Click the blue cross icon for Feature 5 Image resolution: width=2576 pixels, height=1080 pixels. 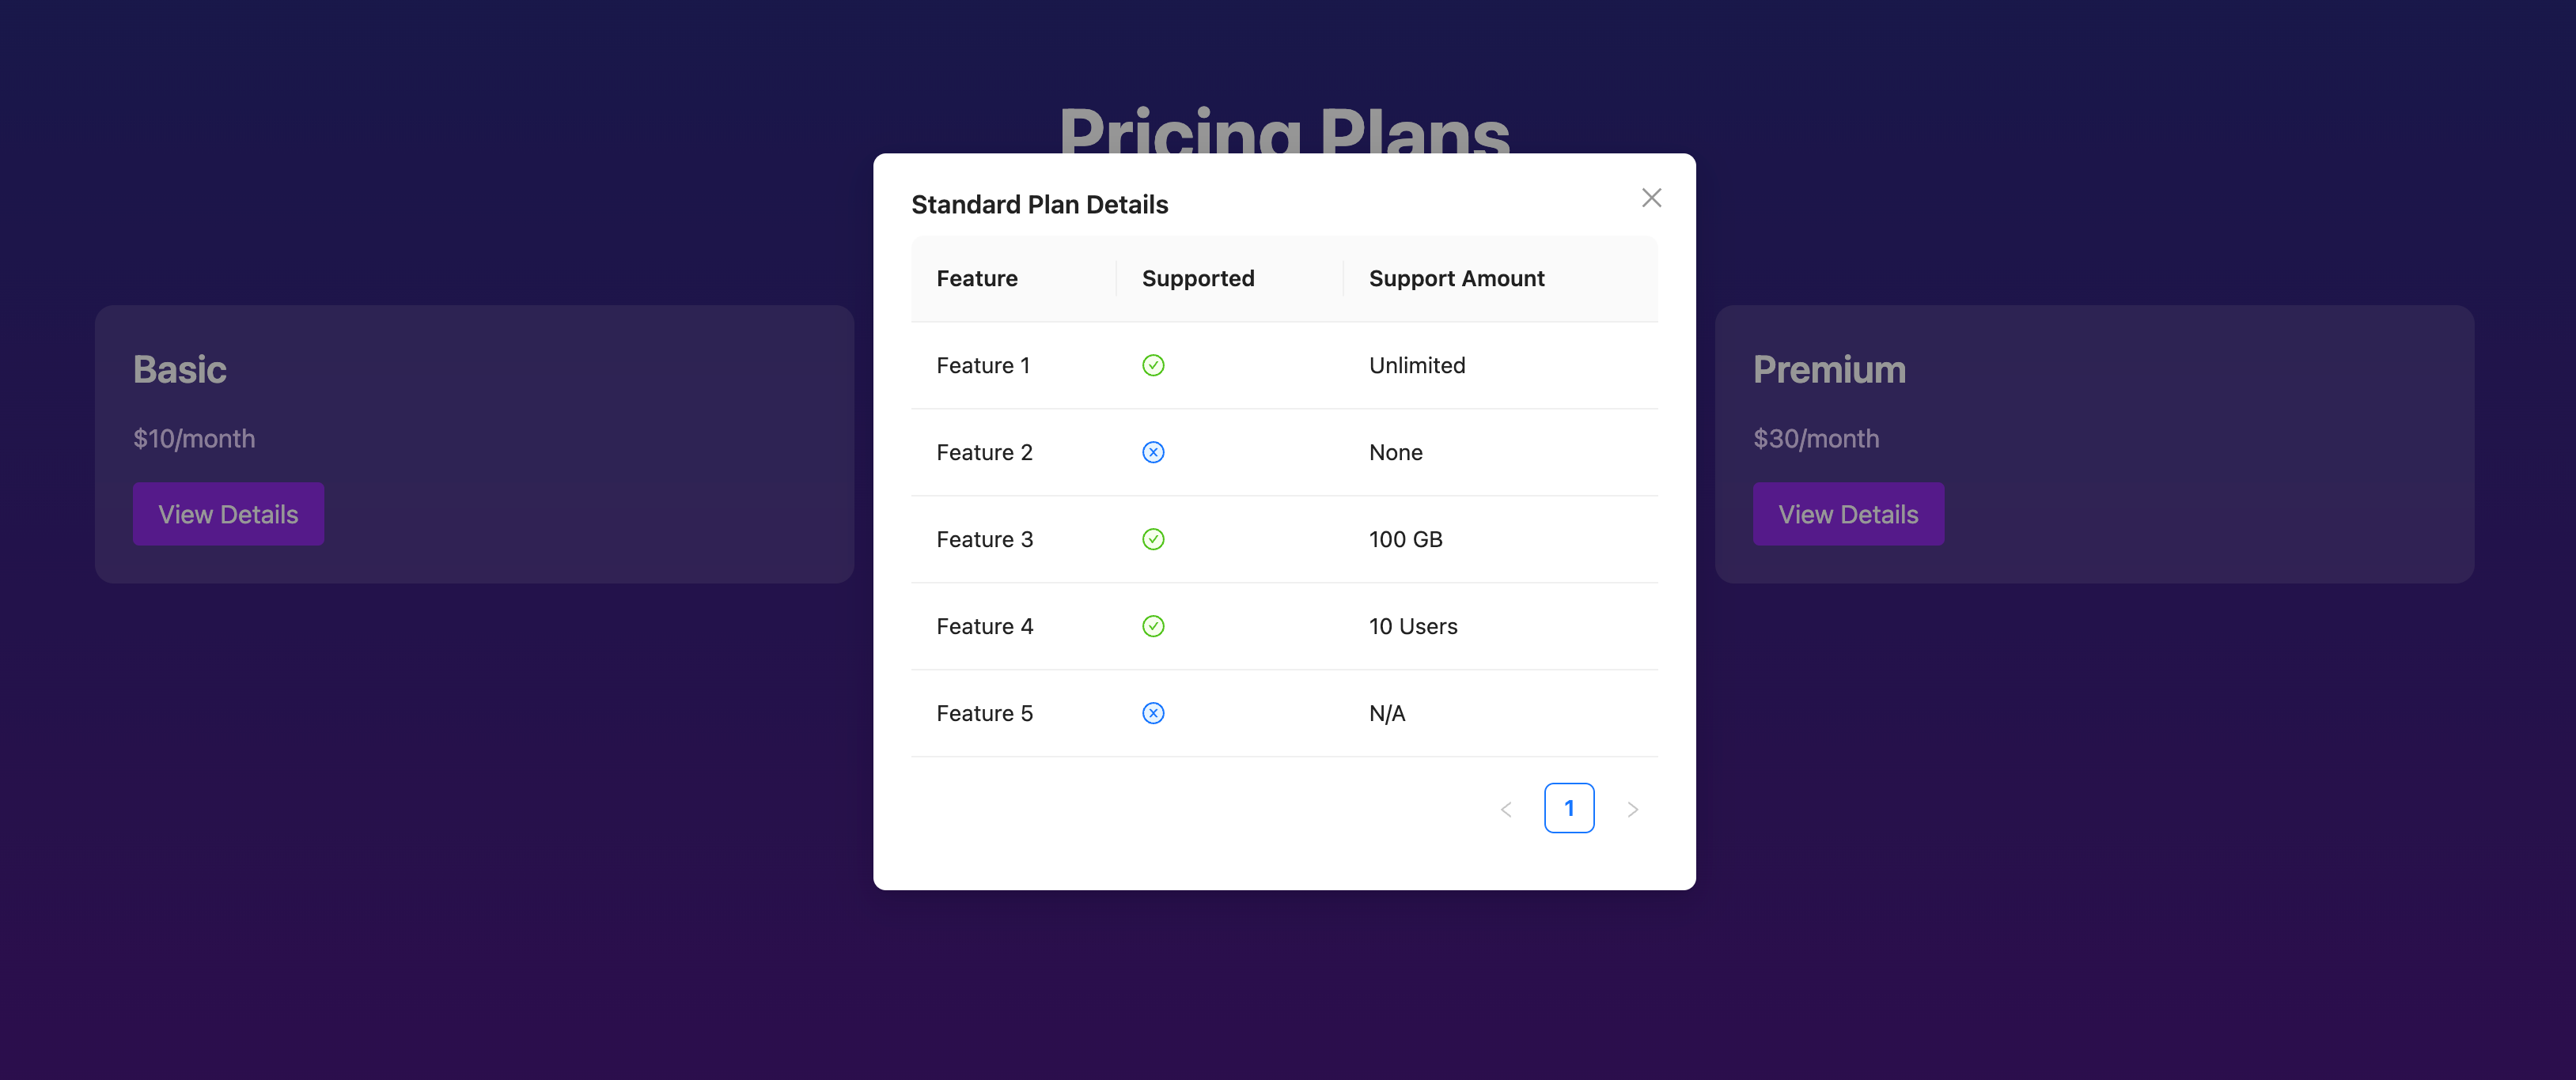tap(1153, 713)
